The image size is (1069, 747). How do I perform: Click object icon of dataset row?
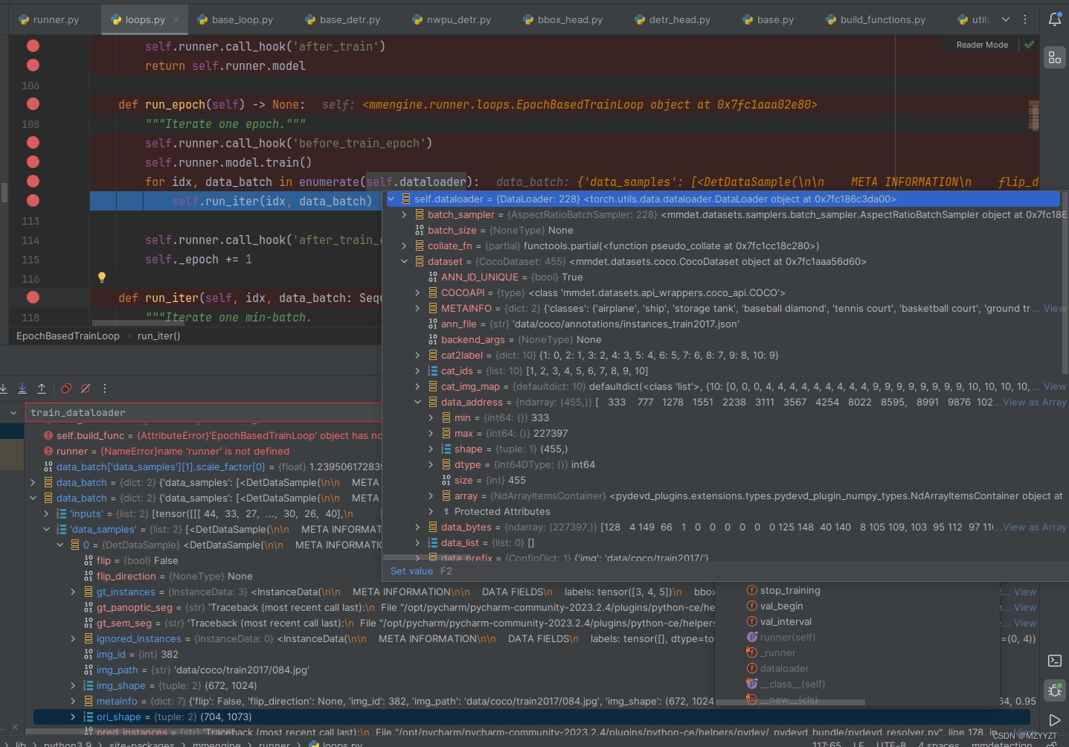[420, 261]
